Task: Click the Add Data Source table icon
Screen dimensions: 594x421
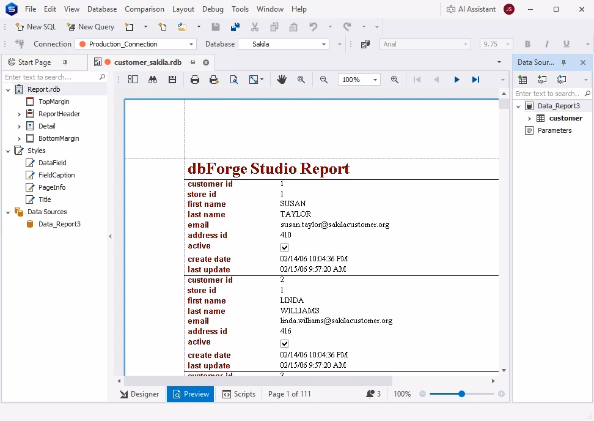Action: (522, 80)
